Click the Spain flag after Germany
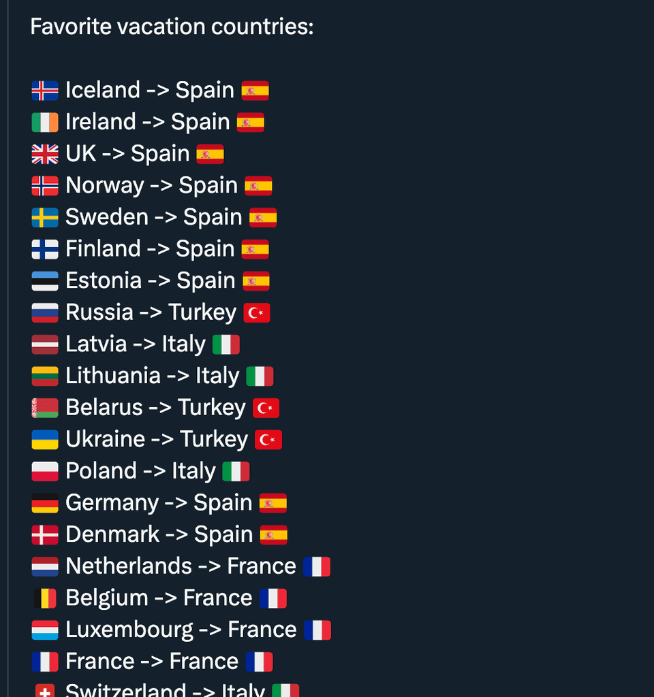654x697 pixels. pyautogui.click(x=273, y=504)
